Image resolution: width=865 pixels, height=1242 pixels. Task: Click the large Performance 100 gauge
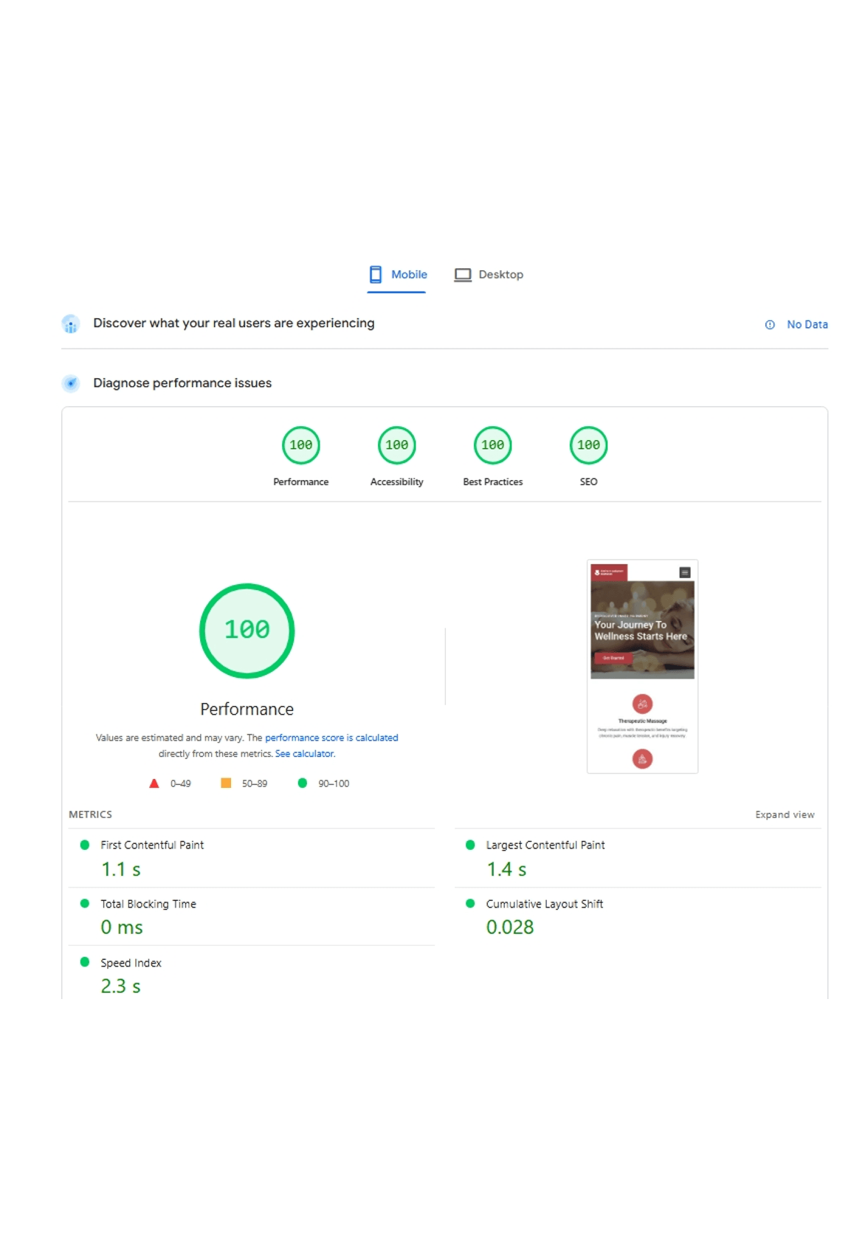247,631
